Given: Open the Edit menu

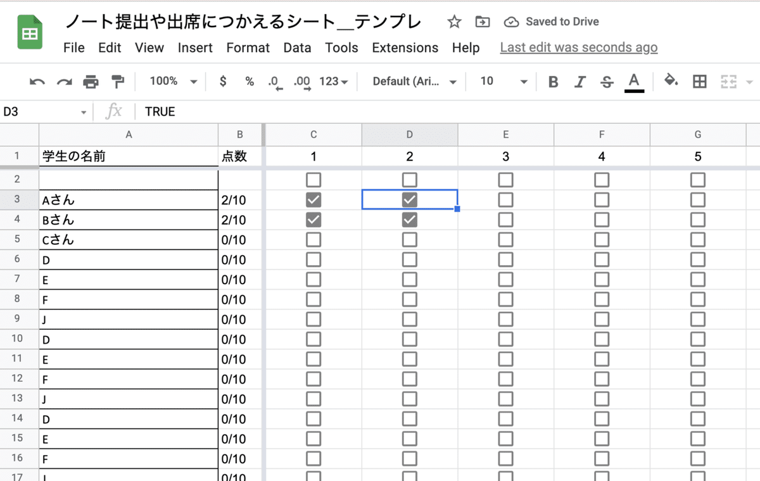Looking at the screenshot, I should point(110,47).
